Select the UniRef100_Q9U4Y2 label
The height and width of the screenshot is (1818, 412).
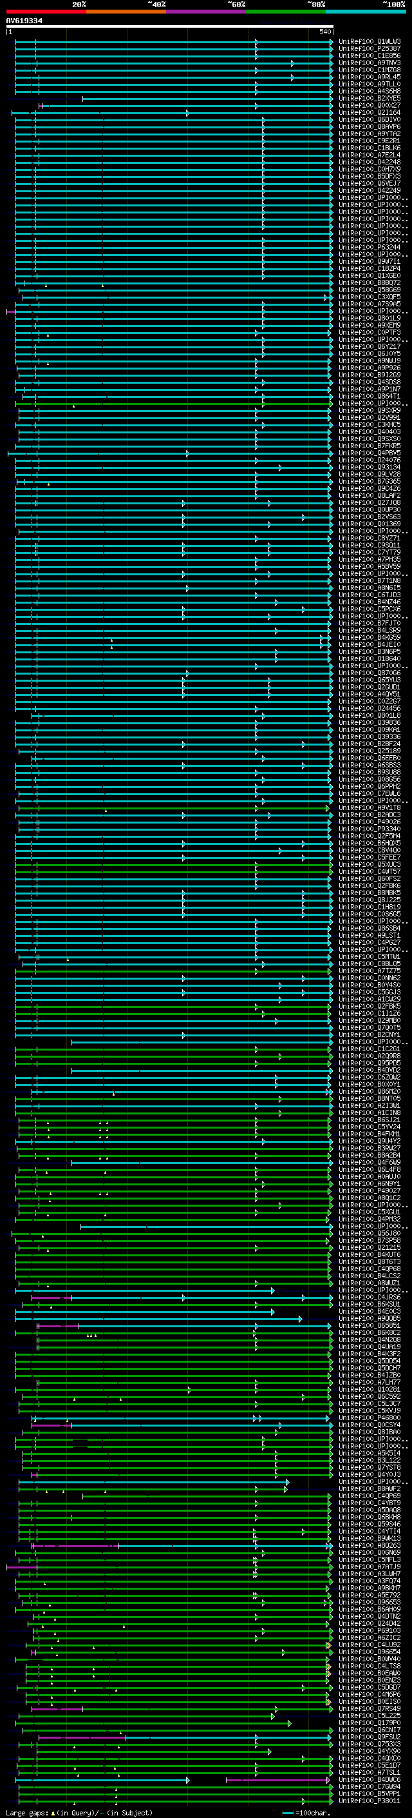[370, 1141]
